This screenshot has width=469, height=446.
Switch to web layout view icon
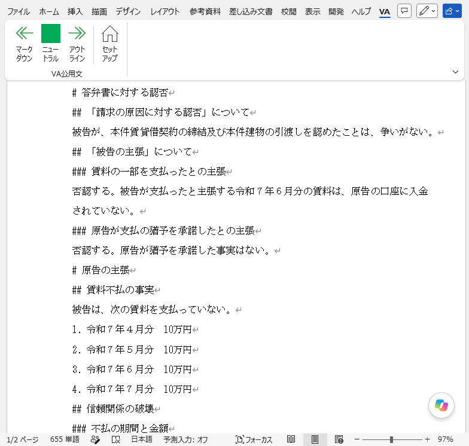pos(339,439)
